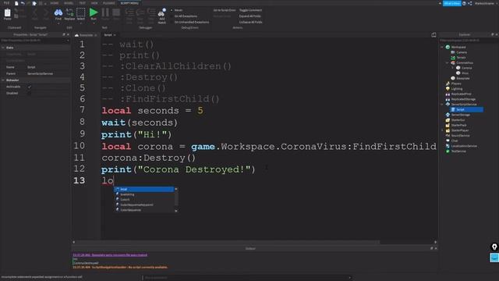Collapse the Data section in Properties
The height and width of the screenshot is (281, 499).
click(x=3, y=48)
